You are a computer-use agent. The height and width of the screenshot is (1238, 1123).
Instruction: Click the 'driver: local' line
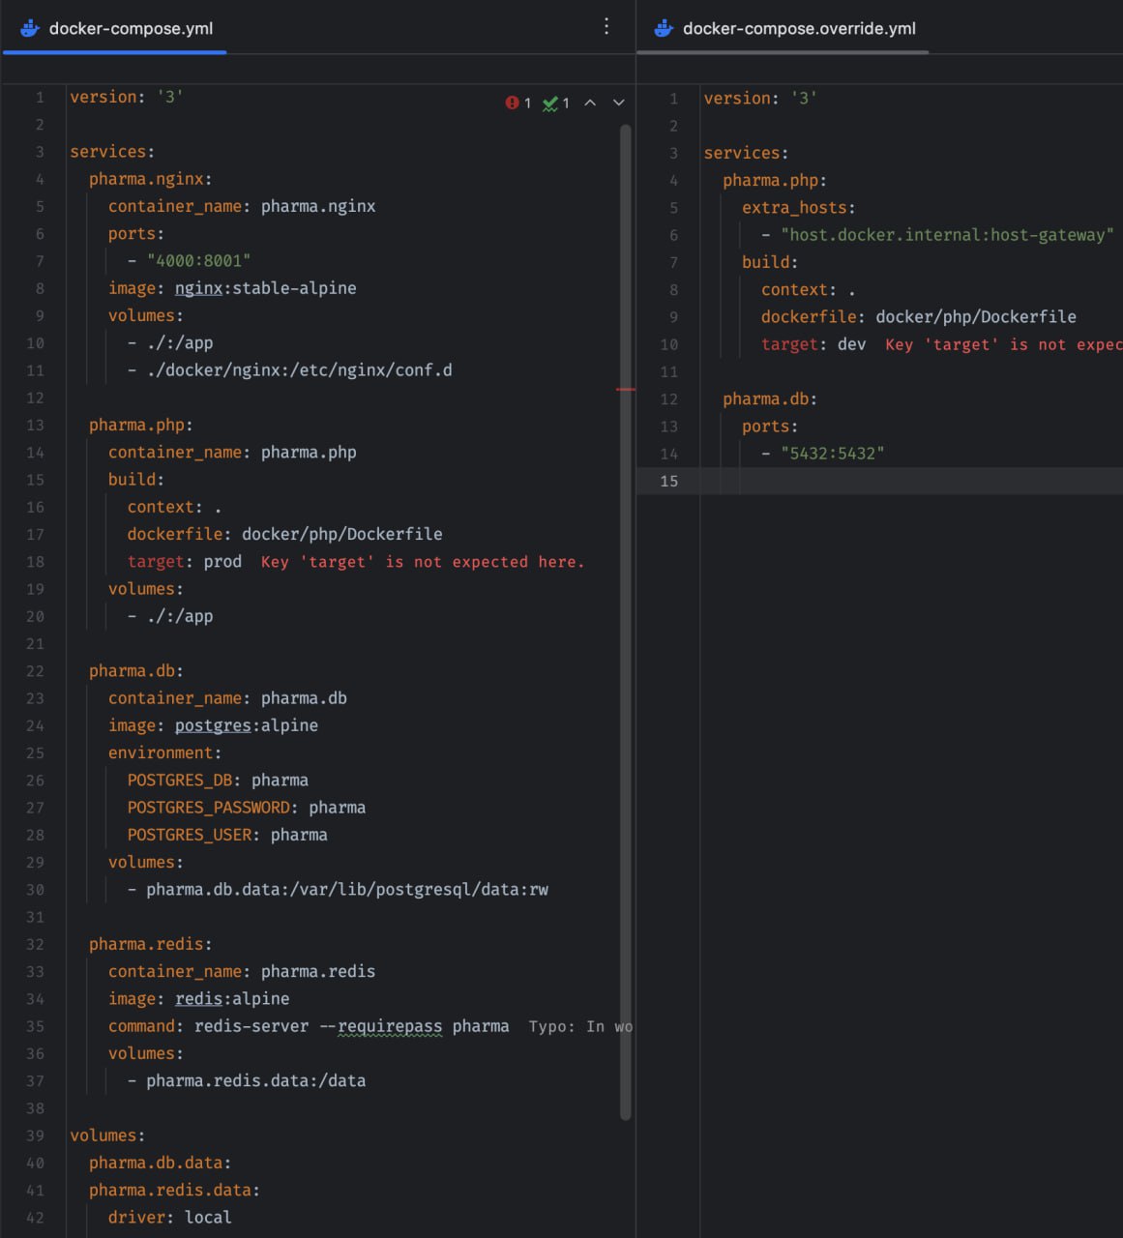170,1217
